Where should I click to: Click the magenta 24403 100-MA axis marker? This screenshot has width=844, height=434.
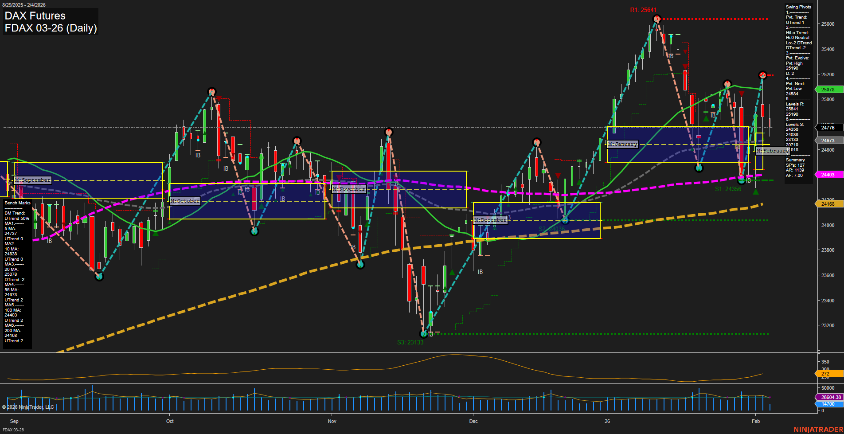pyautogui.click(x=828, y=175)
